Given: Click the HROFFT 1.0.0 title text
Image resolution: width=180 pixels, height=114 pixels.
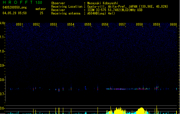Looking at the screenshot, I should tap(23, 2).
